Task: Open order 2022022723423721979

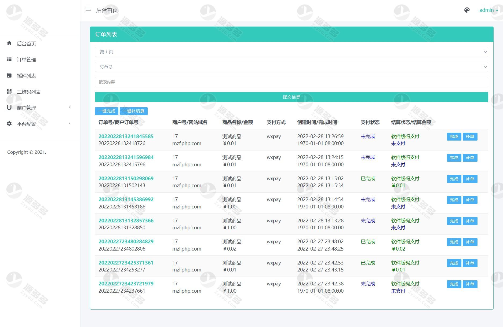Action: (126, 284)
